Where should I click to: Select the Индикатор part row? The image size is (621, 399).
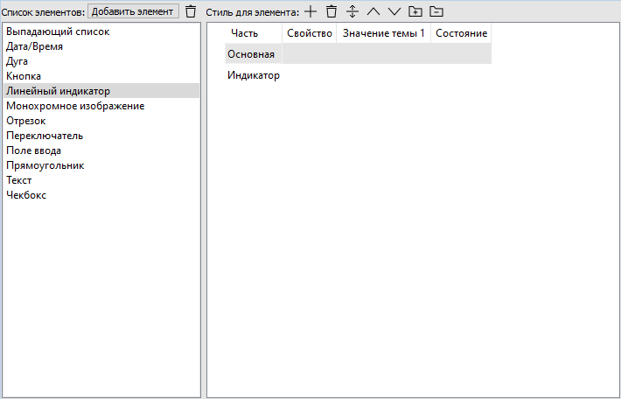(x=254, y=76)
